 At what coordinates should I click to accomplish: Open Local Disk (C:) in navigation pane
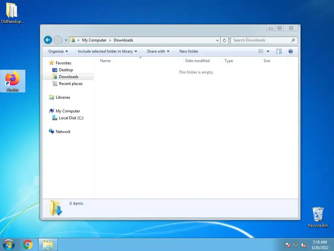click(71, 118)
